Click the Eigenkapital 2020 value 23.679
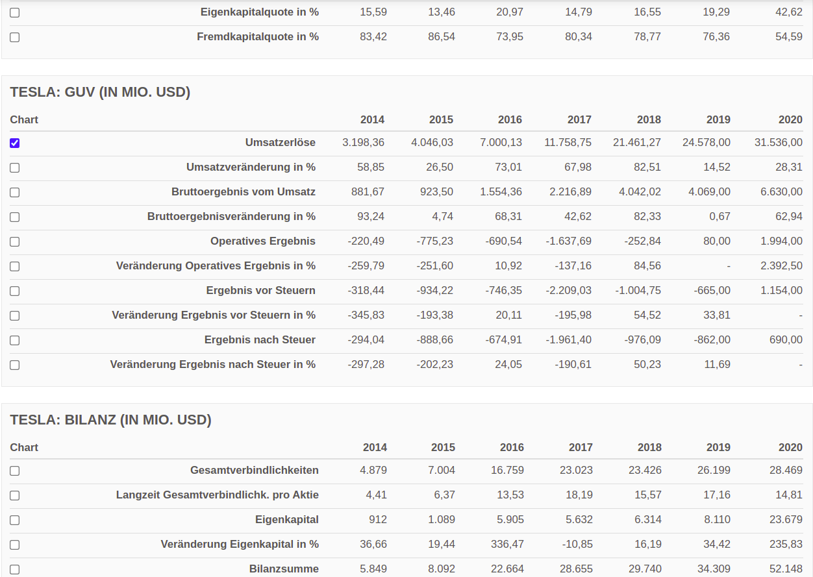Screen dimensions: 813x577 pos(786,519)
